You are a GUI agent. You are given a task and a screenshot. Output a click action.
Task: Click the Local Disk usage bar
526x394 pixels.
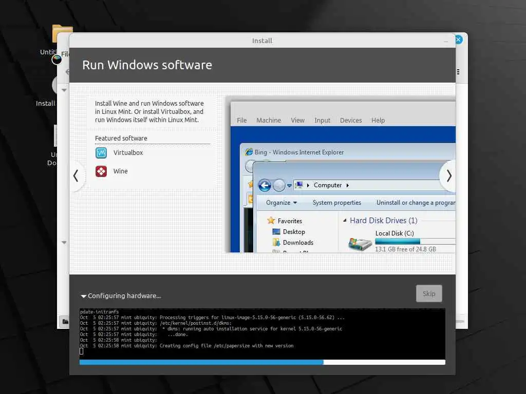(415, 241)
